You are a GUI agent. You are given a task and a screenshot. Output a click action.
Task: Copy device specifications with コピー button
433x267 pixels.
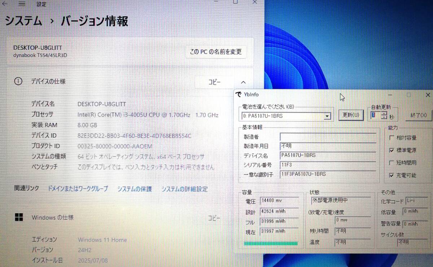coord(214,82)
